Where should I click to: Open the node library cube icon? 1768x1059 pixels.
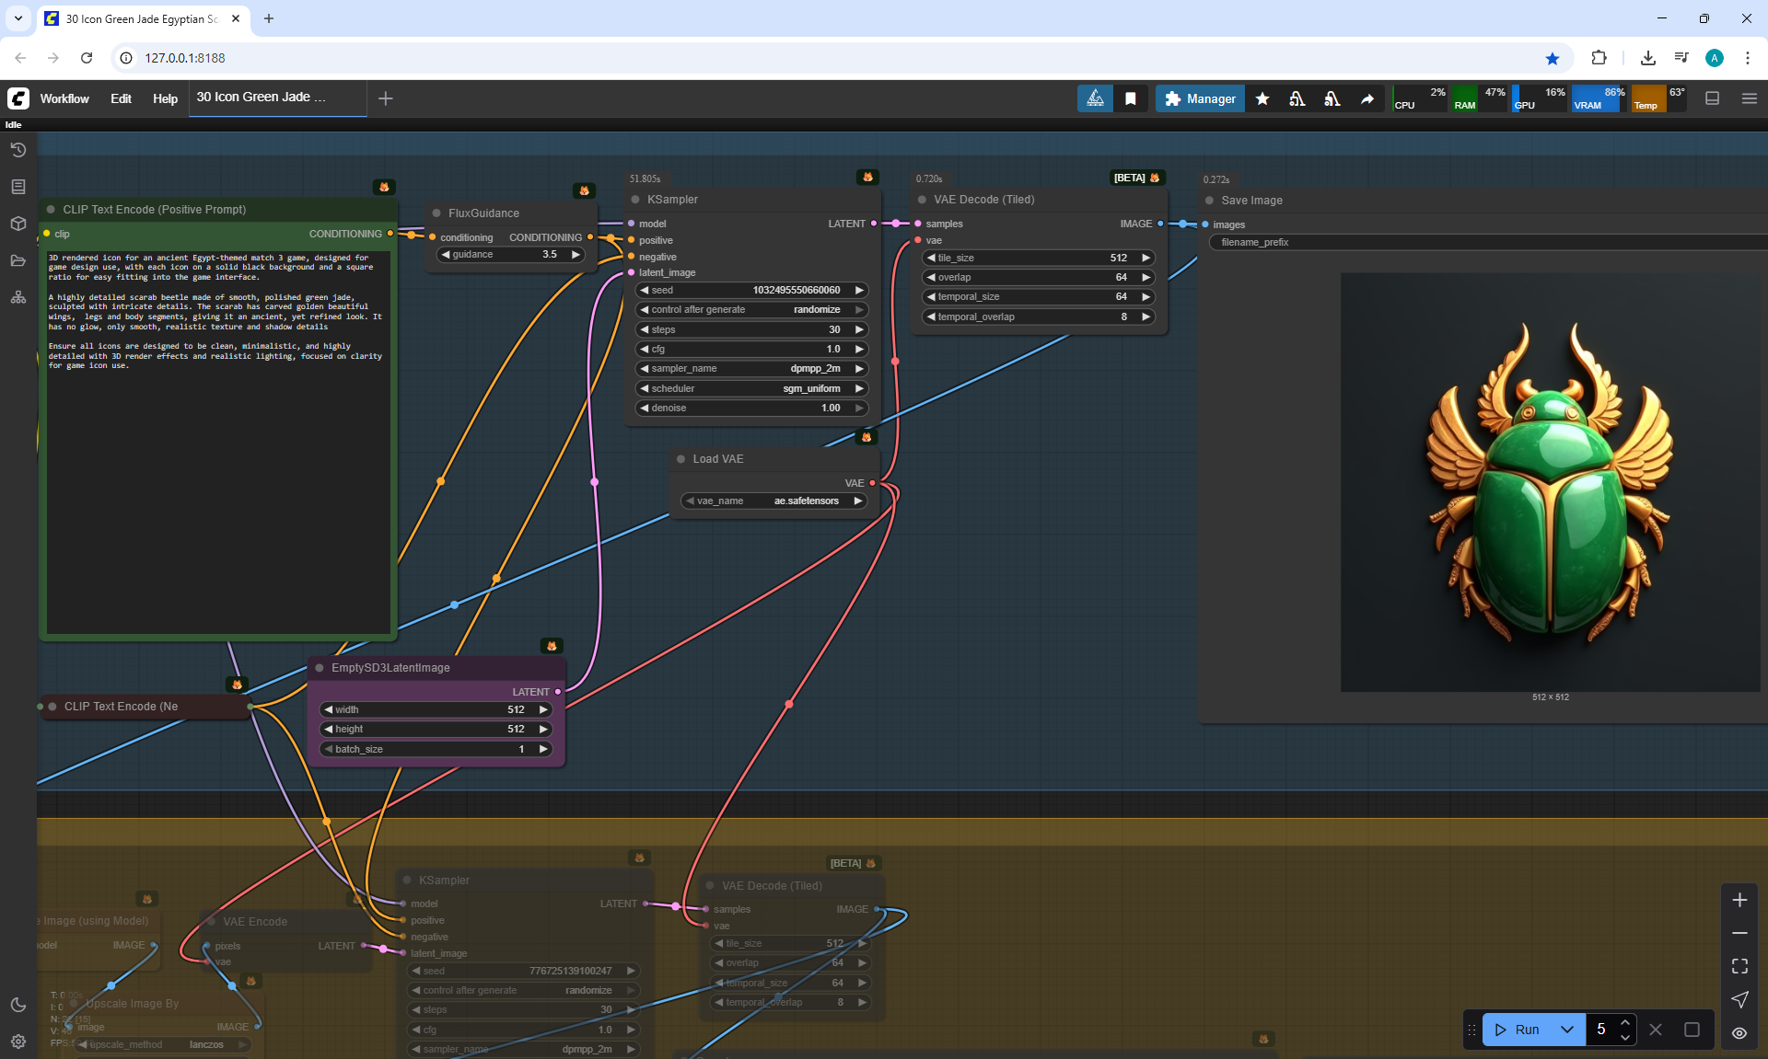click(17, 224)
